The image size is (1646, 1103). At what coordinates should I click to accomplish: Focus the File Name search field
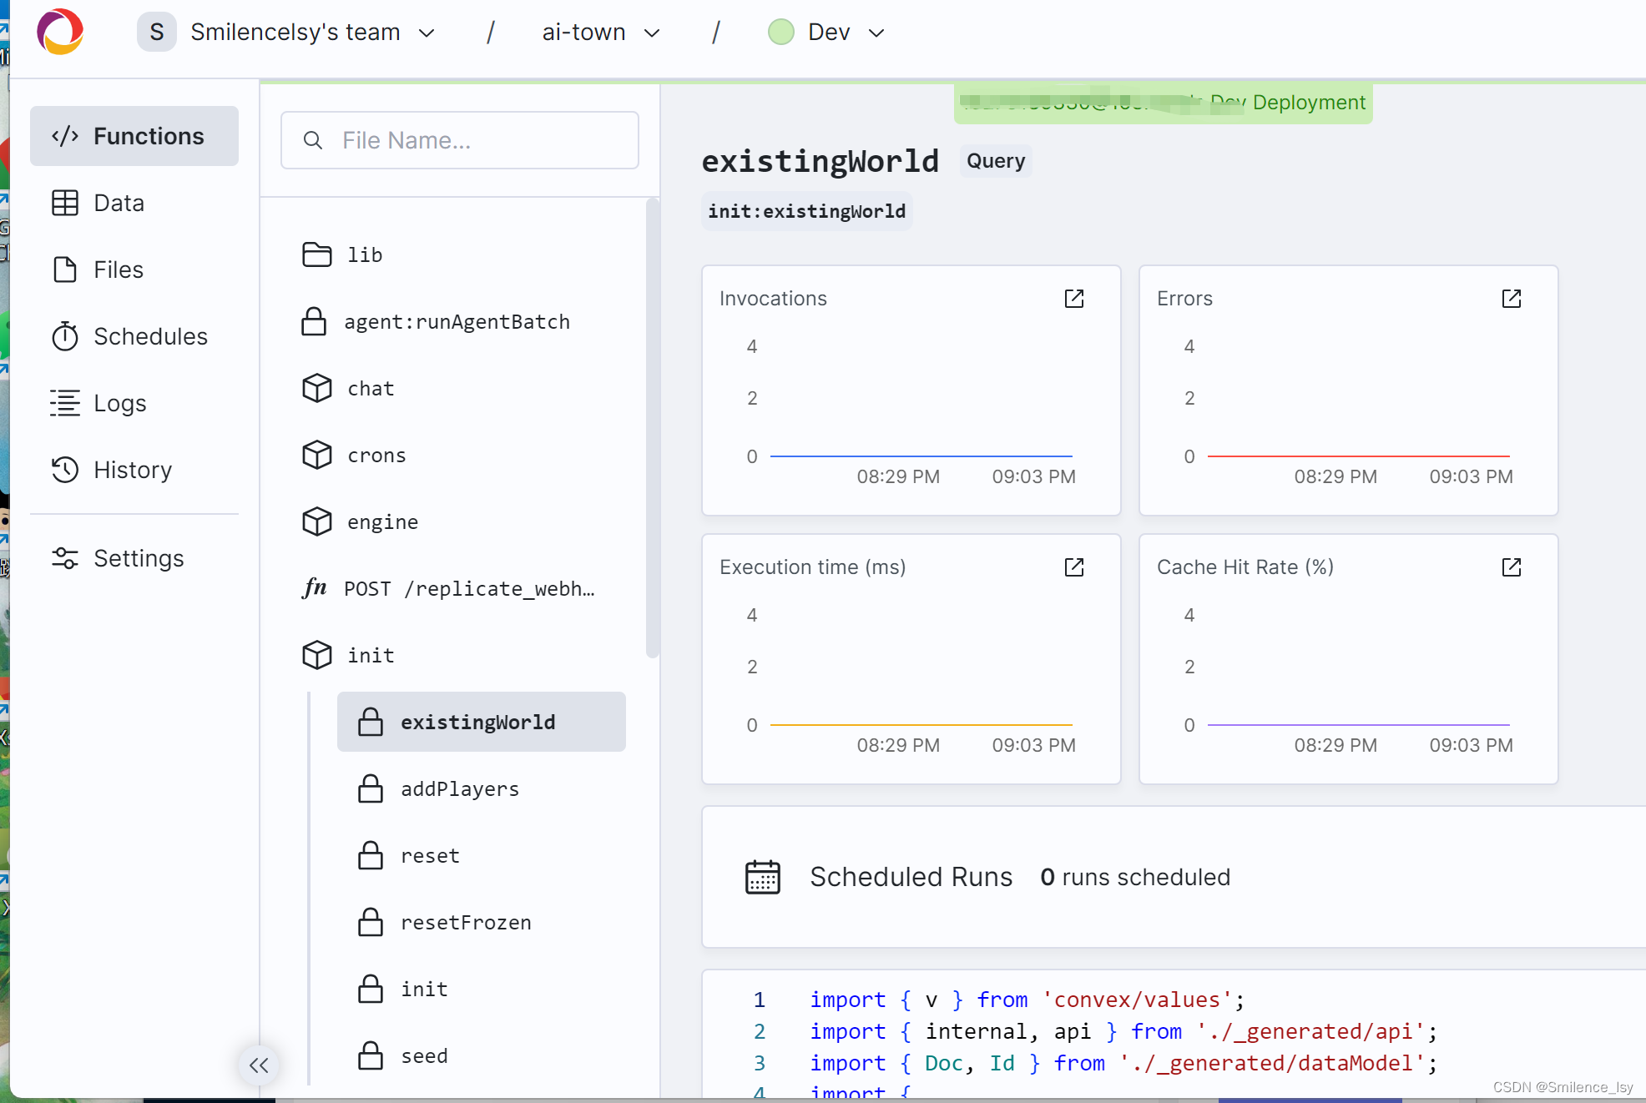click(x=460, y=140)
